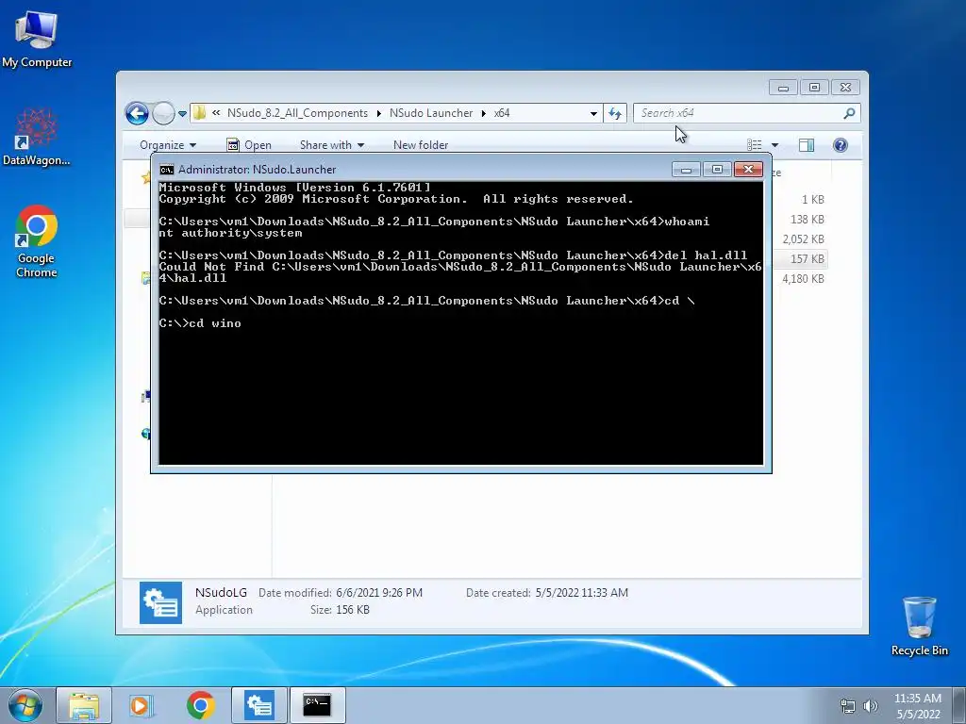Launch Google Chrome from the desktop
Screen dimensions: 966x724
[37, 240]
